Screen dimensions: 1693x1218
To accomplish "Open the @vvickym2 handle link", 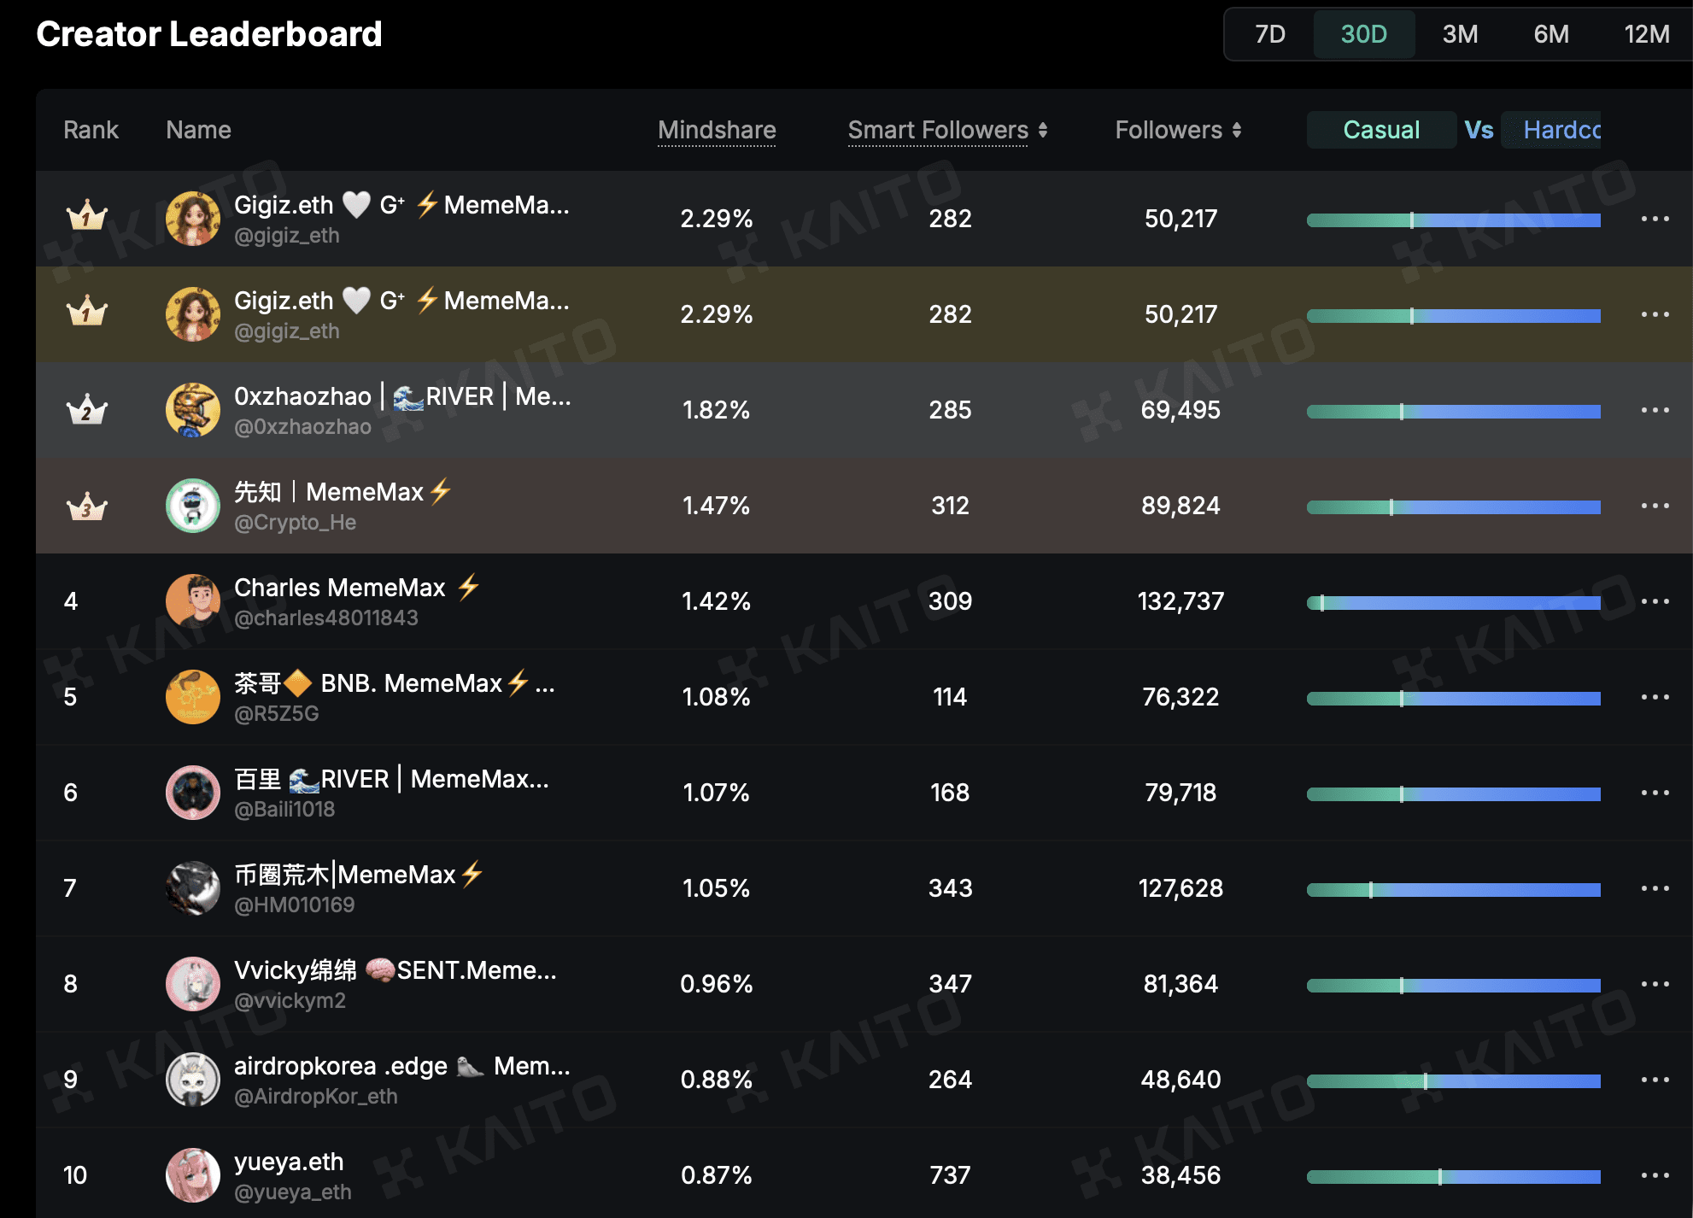I will point(290,1001).
